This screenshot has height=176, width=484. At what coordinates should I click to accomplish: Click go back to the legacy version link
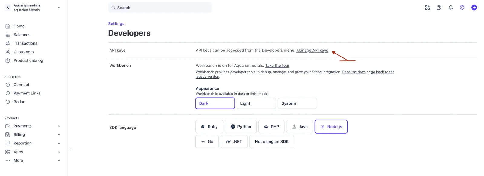click(x=383, y=72)
